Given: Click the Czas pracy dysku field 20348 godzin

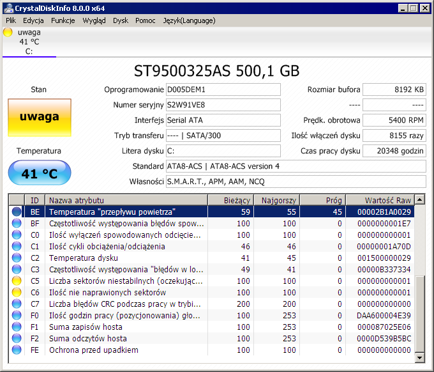Looking at the screenshot, I should click(394, 151).
